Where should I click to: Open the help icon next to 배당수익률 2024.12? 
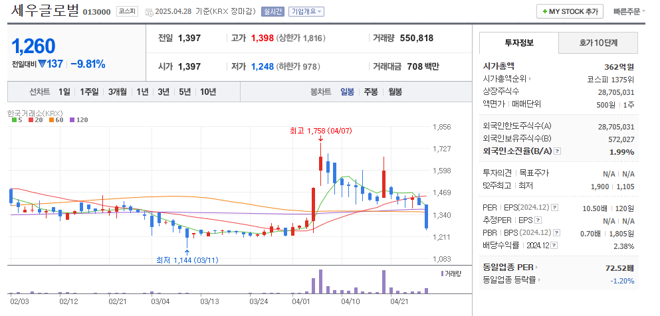554,246
